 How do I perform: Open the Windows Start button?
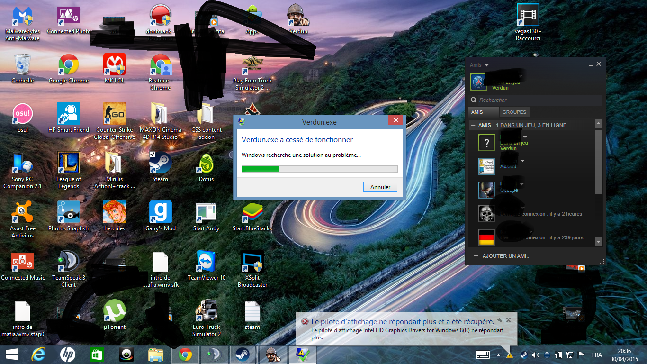tap(11, 355)
